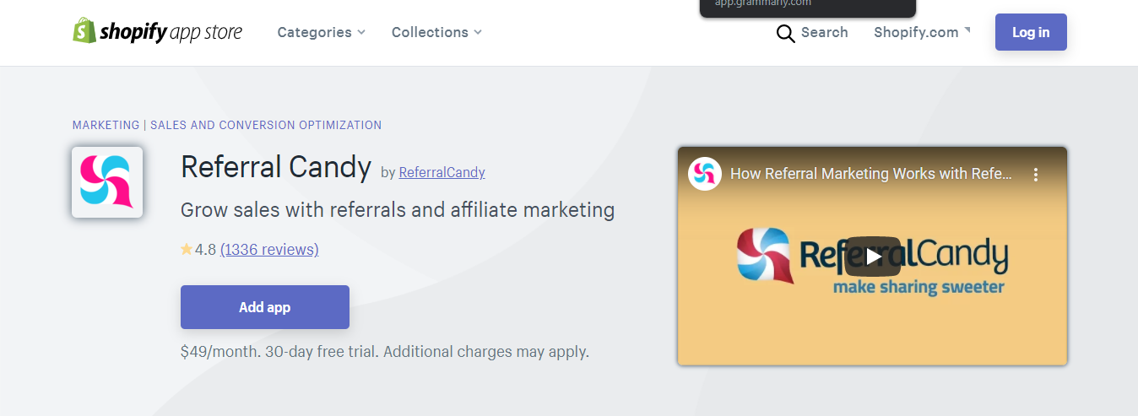Open the ReferralCandy developer link
Viewport: 1138px width, 416px height.
tap(442, 172)
